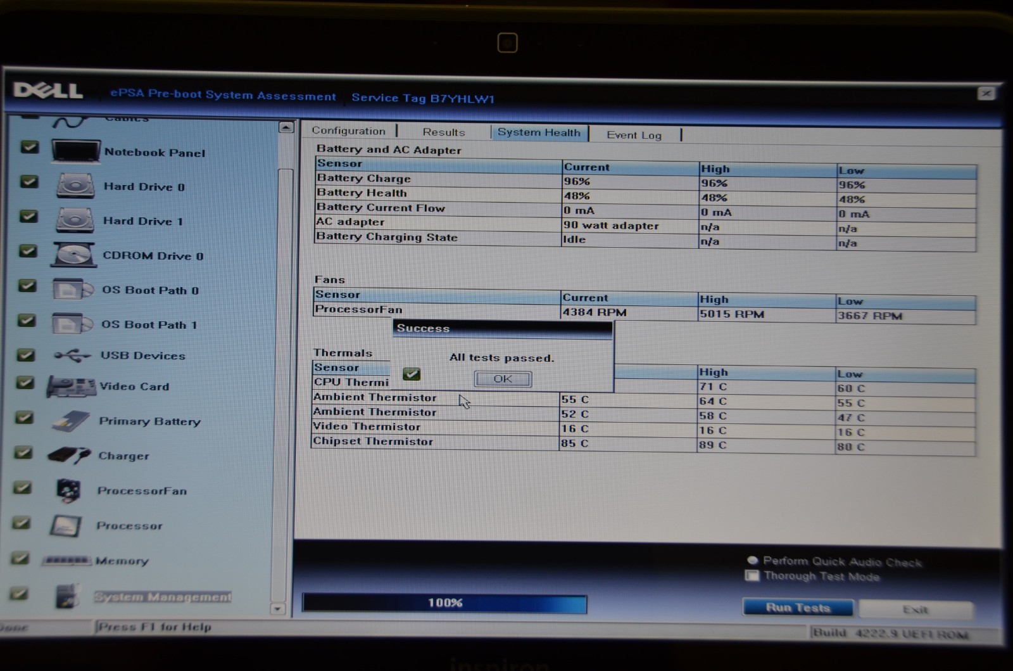Uncheck the Hard Drive 0 test checkbox
Image resolution: width=1013 pixels, height=671 pixels.
tap(29, 181)
